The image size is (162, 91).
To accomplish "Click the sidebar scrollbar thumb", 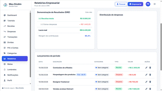I will pos(30,45).
